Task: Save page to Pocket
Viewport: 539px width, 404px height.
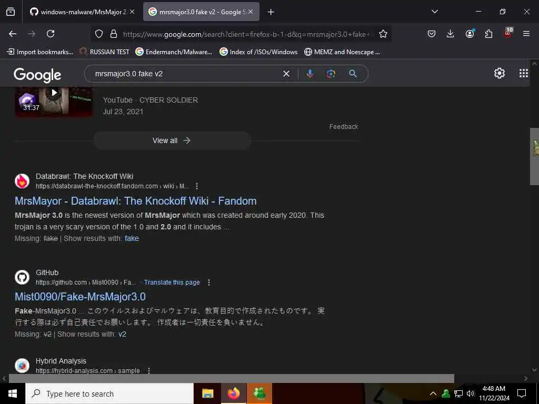Action: coord(432,34)
